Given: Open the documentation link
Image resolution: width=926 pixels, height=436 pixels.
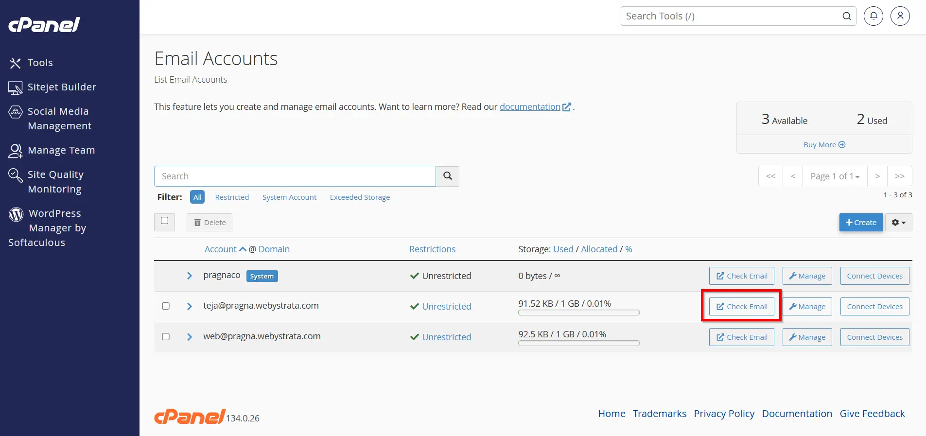Looking at the screenshot, I should [535, 107].
